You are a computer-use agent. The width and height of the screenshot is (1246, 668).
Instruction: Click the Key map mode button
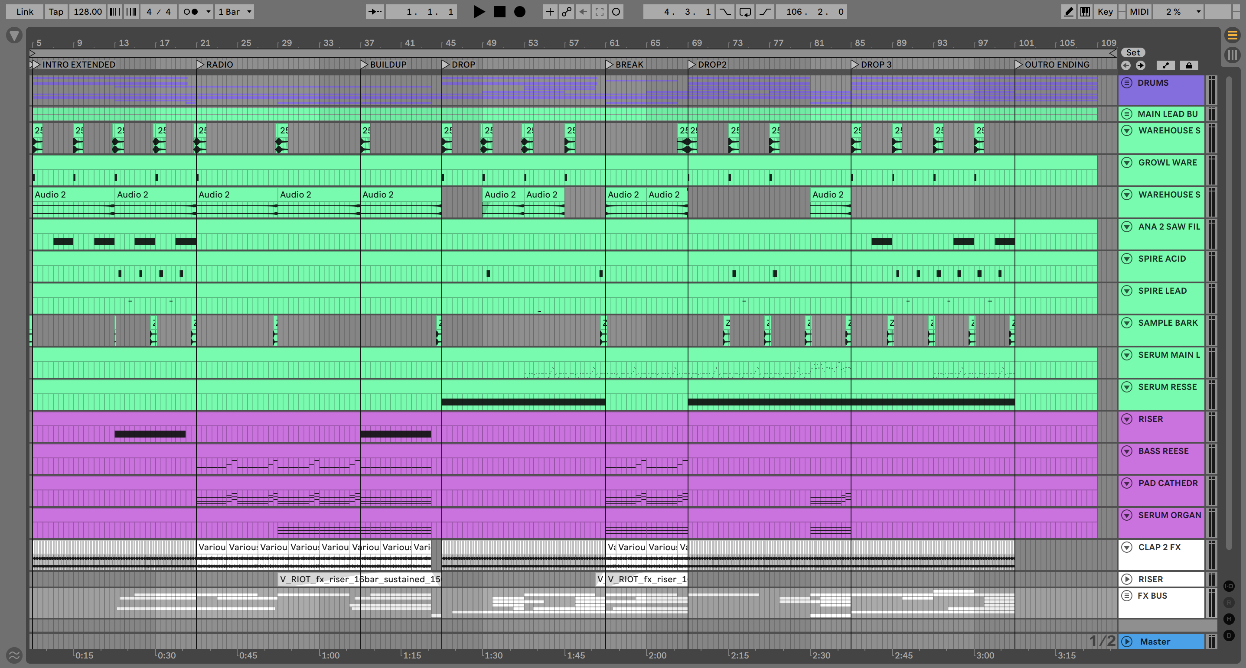(x=1105, y=12)
